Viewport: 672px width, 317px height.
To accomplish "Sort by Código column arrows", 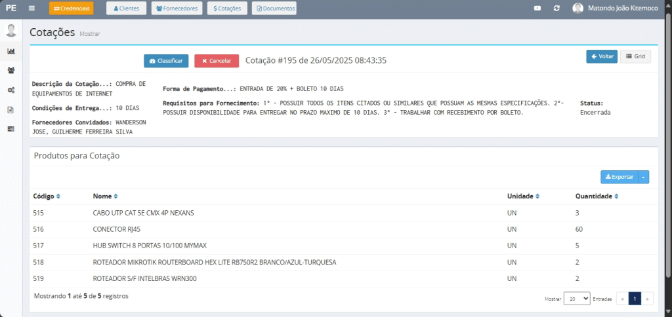I will (58, 196).
